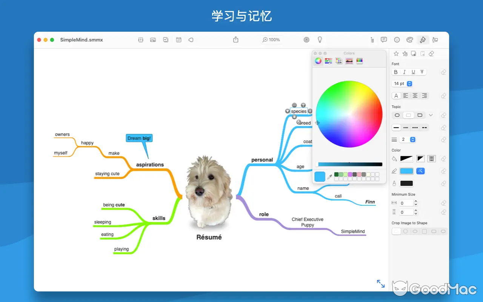The image size is (483, 302).
Task: Click the 100% zoom control
Action: pyautogui.click(x=271, y=40)
